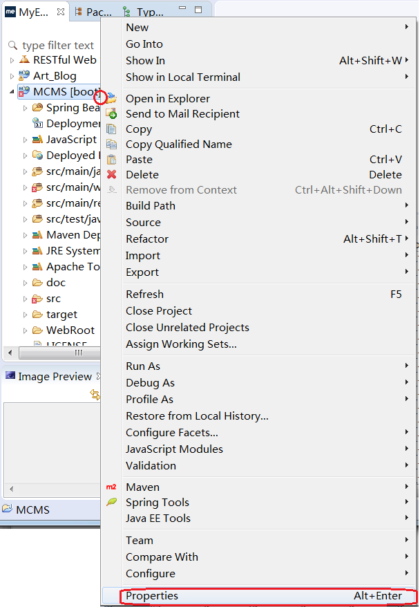Click the Deployment descriptor icon
Screen dimensions: 420x607
[37, 124]
